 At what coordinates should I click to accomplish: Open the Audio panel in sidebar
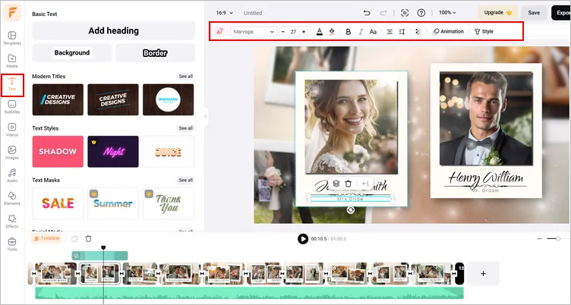(x=12, y=175)
